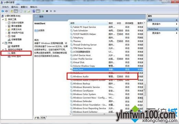This screenshot has width=179, height=124.
Task: Click the Stop Service square icon
Action: point(47,11)
